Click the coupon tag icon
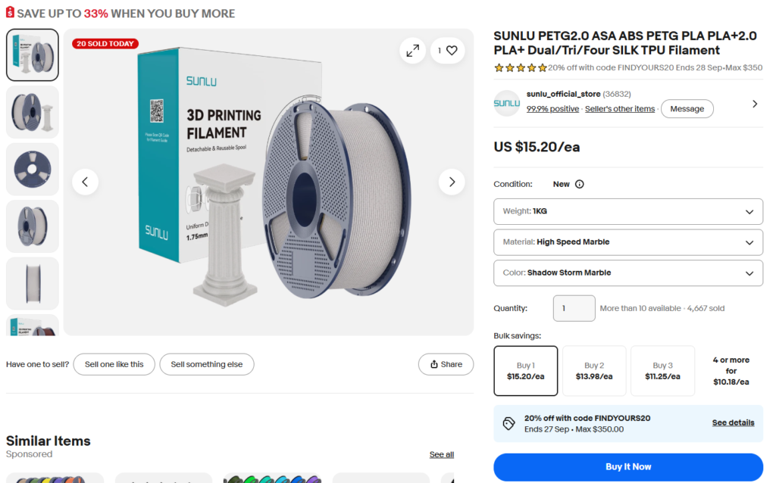This screenshot has height=483, width=776. point(508,424)
